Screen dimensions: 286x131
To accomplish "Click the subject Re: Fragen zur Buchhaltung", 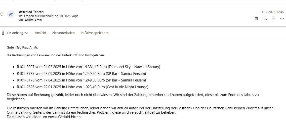I will click(49, 16).
